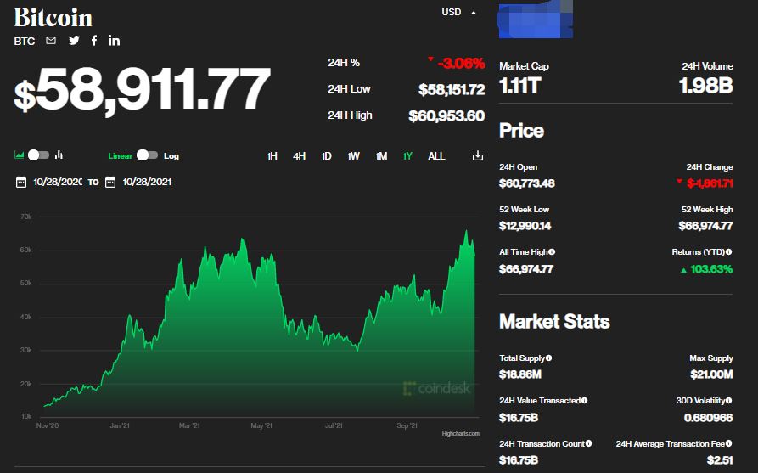The width and height of the screenshot is (758, 473).
Task: Click the 52 Week Low value $12,990.14
Action: tap(525, 226)
